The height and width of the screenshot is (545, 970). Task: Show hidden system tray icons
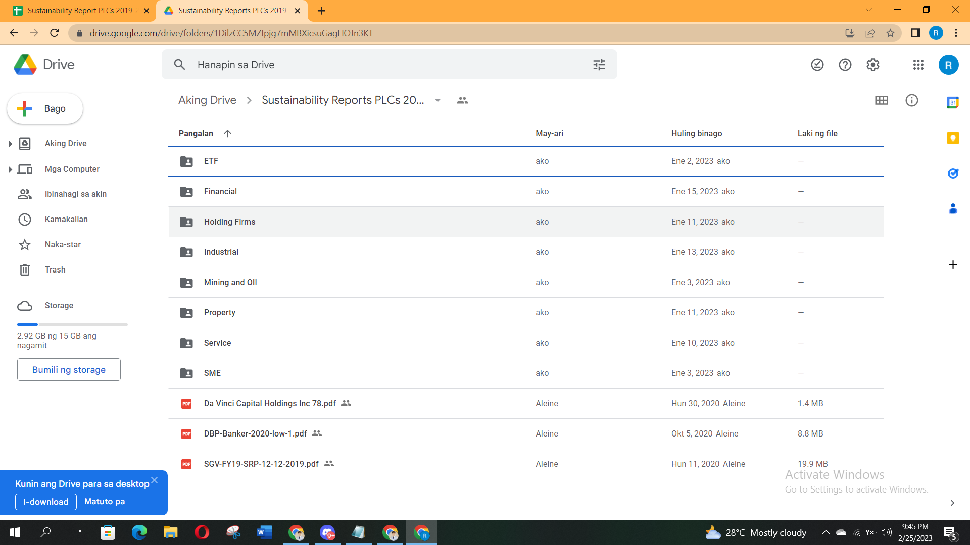coord(826,532)
